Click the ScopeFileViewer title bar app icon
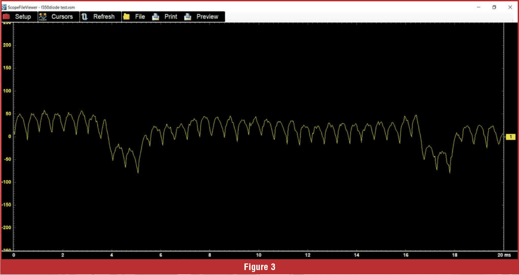Screen dimensions: 519x275 click(4, 7)
